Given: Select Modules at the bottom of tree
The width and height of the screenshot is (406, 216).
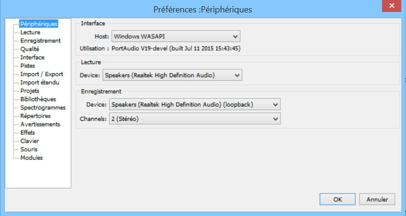Looking at the screenshot, I should click(x=31, y=158).
